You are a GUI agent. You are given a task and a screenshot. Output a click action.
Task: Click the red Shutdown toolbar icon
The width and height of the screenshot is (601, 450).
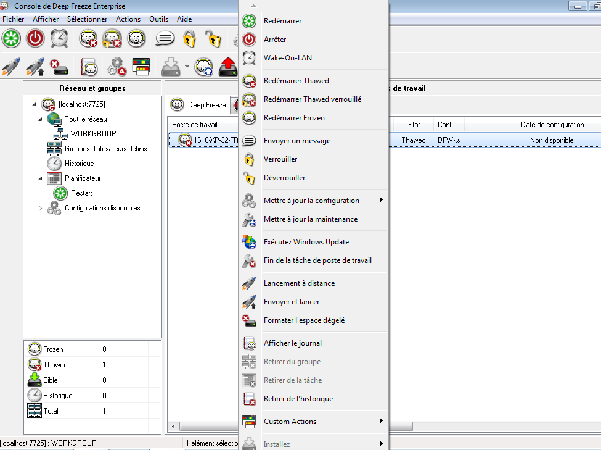(x=35, y=38)
